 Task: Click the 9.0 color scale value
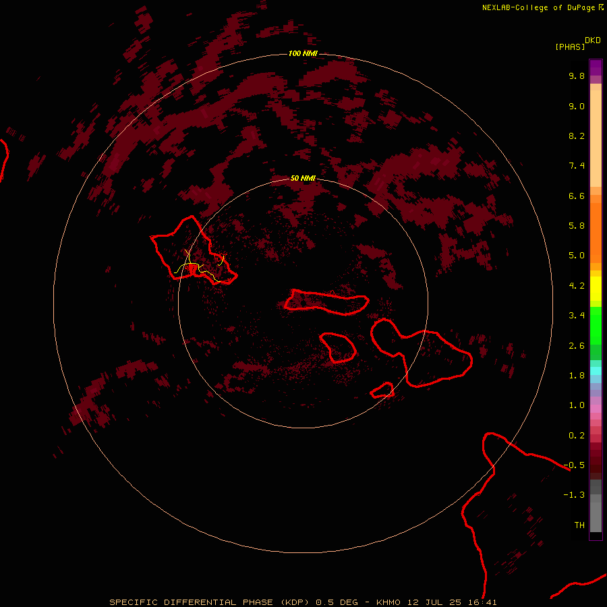coord(577,106)
